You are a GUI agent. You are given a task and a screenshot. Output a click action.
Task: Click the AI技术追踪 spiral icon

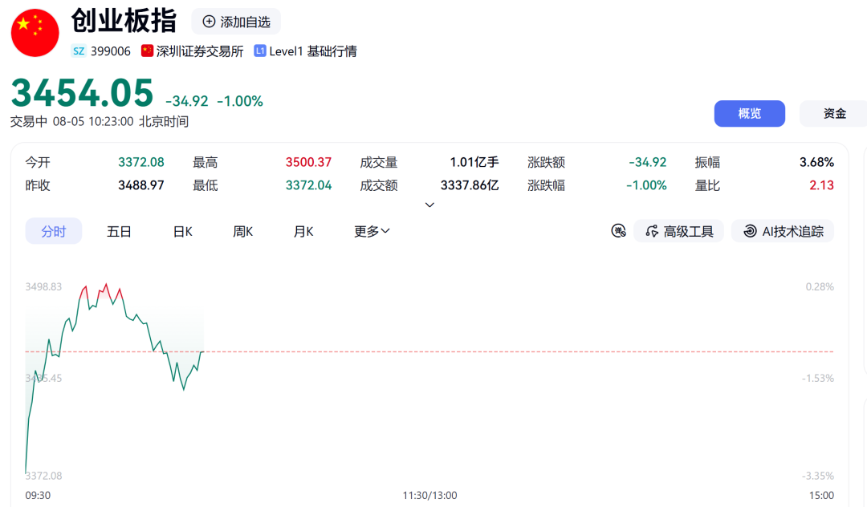click(x=750, y=231)
